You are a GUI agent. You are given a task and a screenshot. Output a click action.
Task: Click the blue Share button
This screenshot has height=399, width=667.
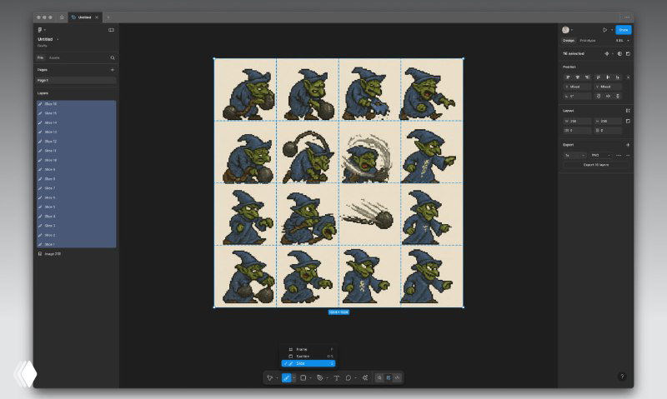pos(623,30)
